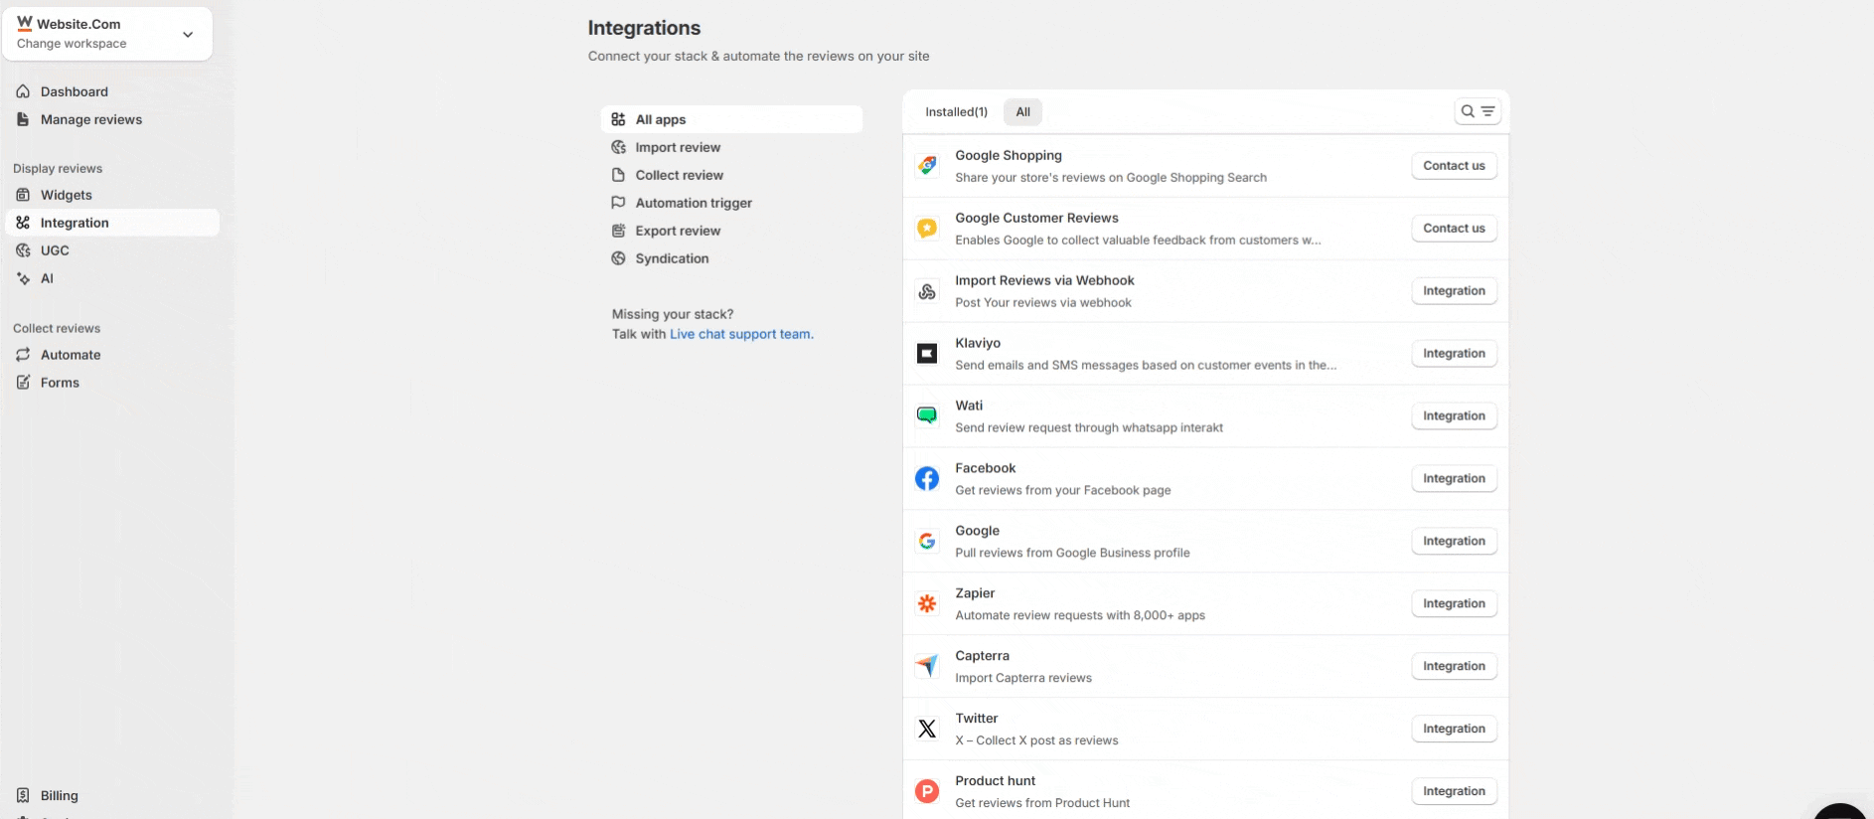Image resolution: width=1874 pixels, height=819 pixels.
Task: Click Integration button for Zapier
Action: point(1454,603)
